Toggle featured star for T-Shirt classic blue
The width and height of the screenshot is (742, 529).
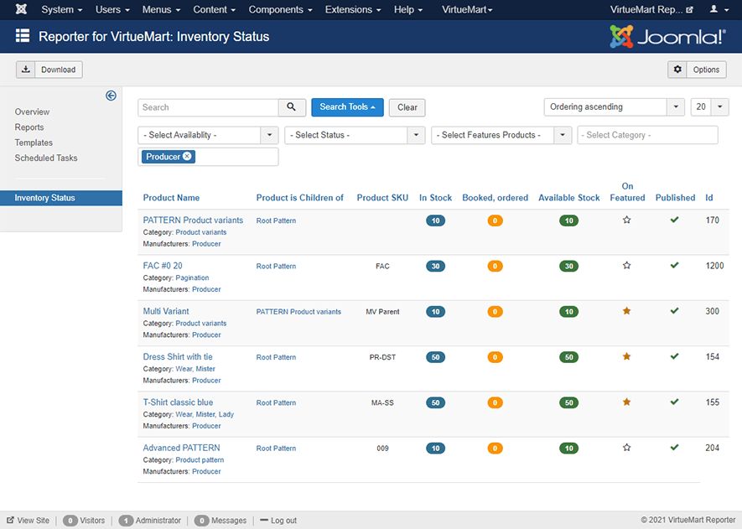pos(626,402)
